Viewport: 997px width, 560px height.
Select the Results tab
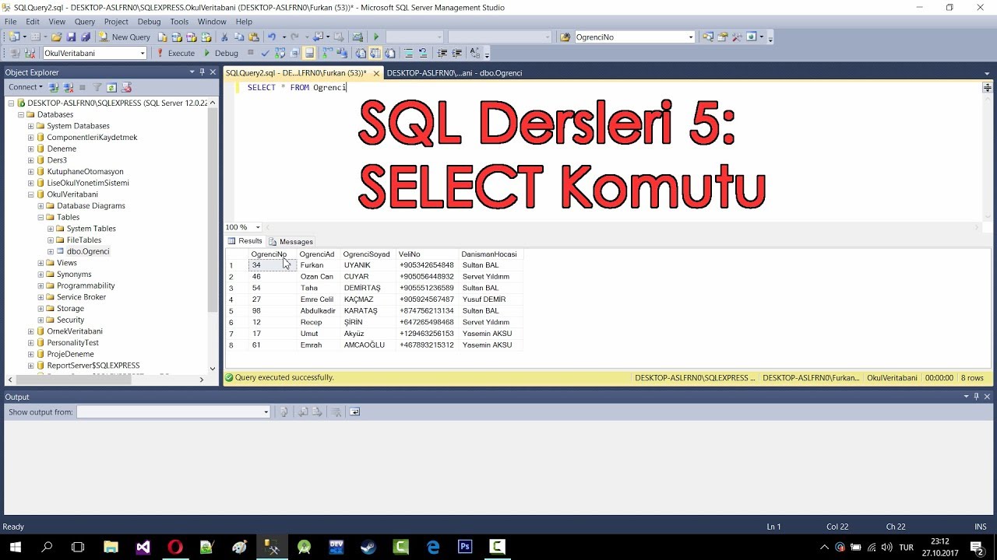coord(245,241)
